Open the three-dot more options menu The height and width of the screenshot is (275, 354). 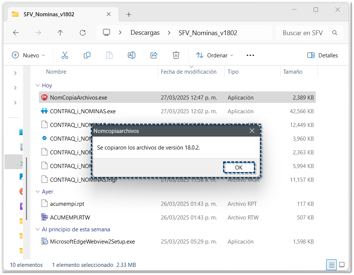[x=250, y=55]
